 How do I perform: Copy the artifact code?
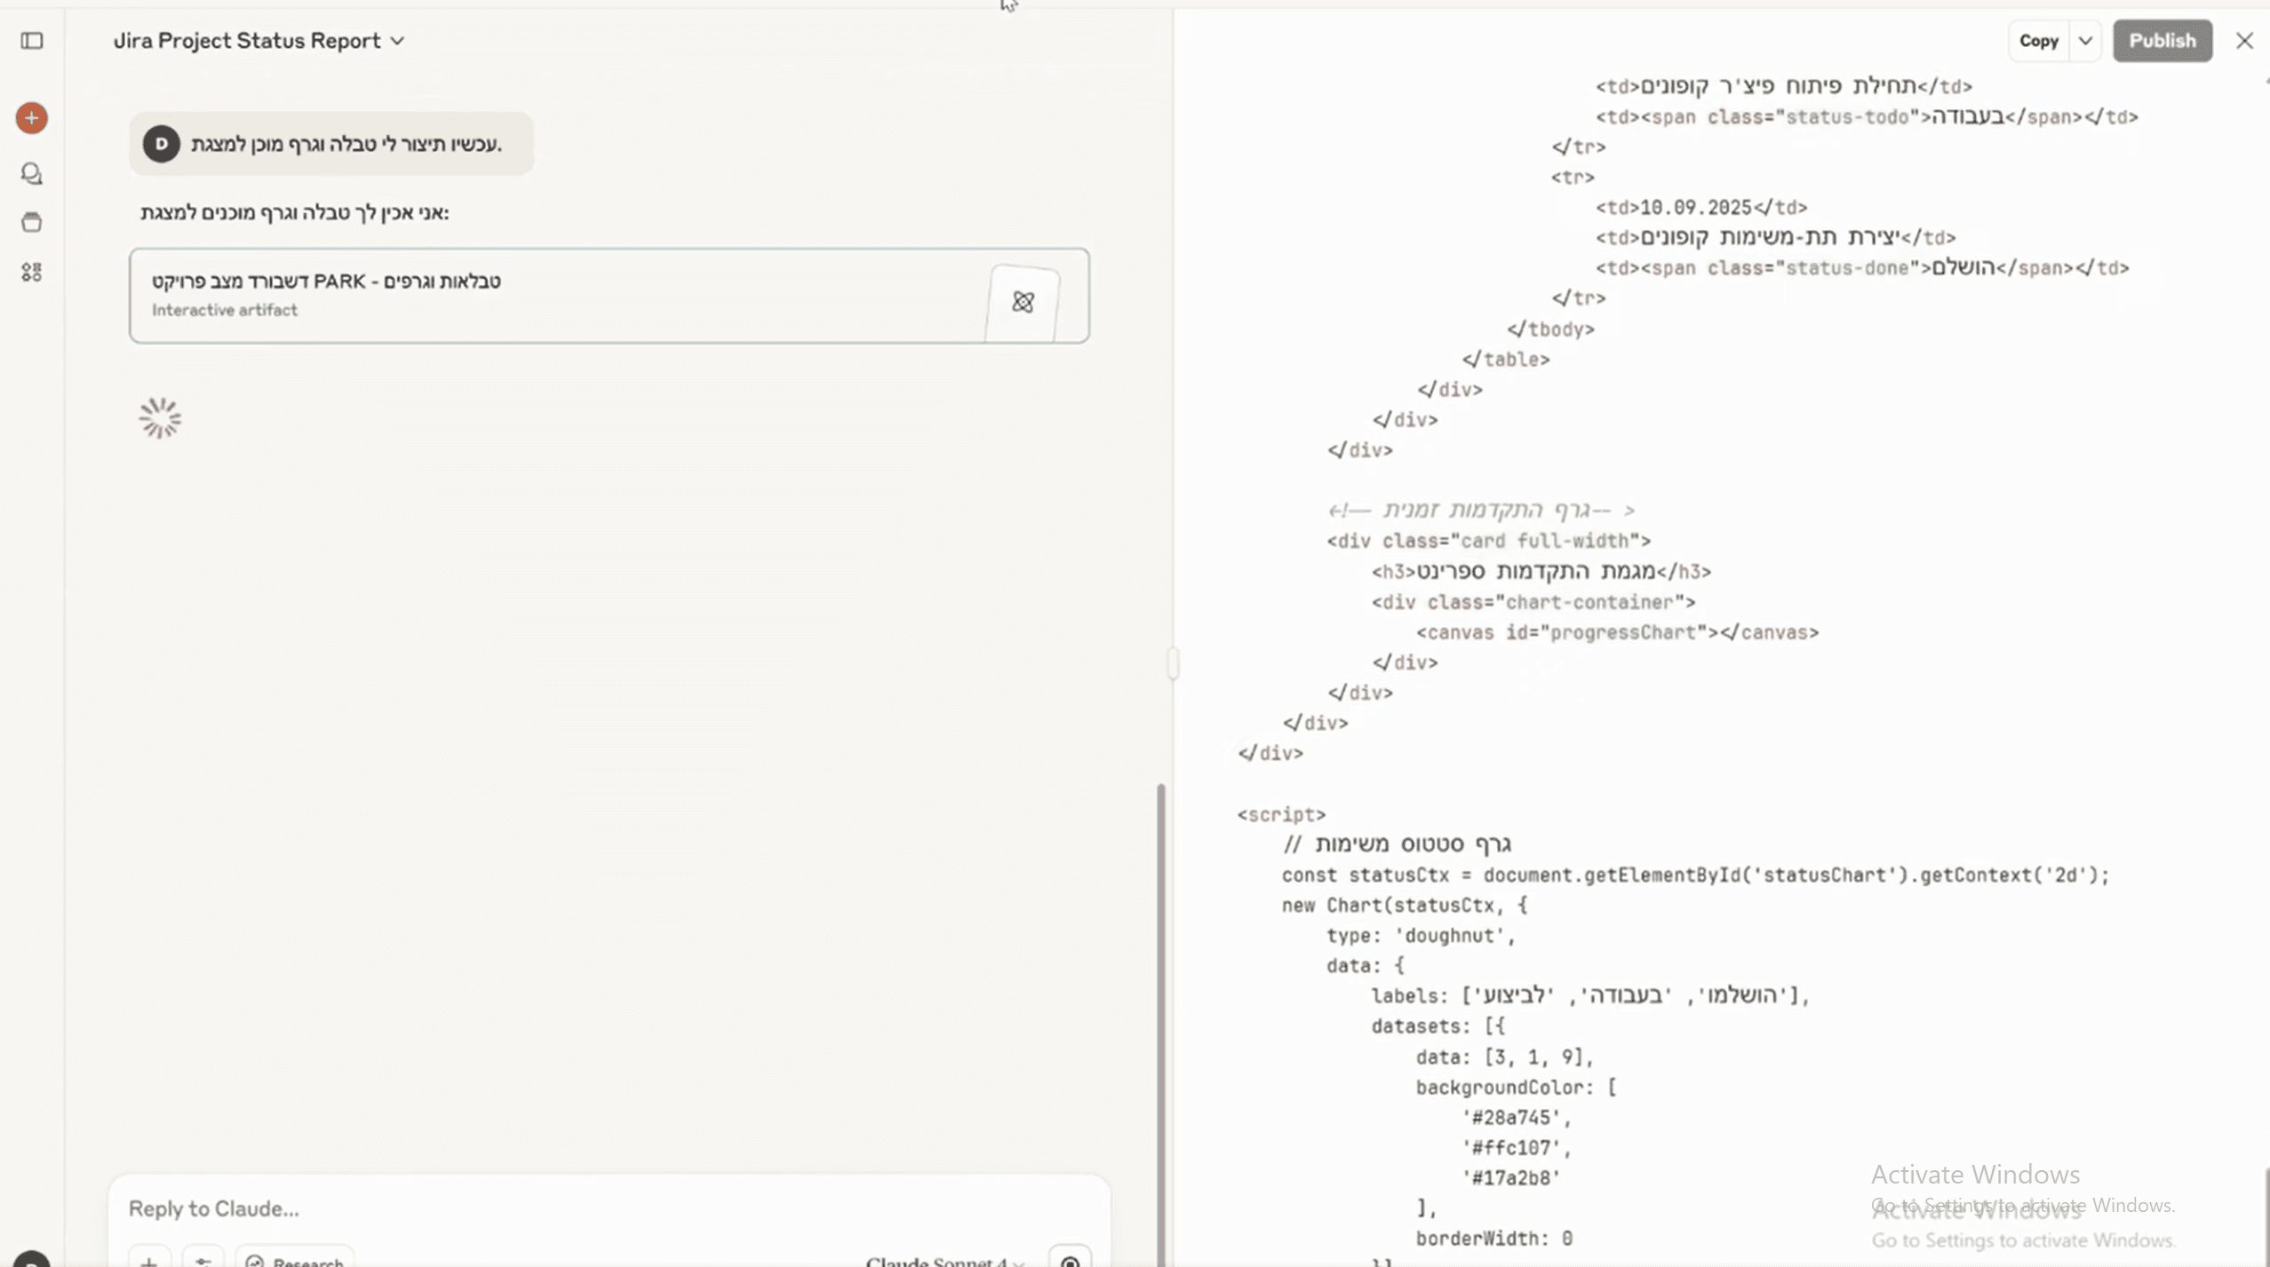point(2038,41)
